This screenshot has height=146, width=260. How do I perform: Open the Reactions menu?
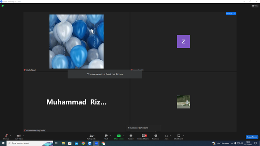pyautogui.click(x=156, y=137)
